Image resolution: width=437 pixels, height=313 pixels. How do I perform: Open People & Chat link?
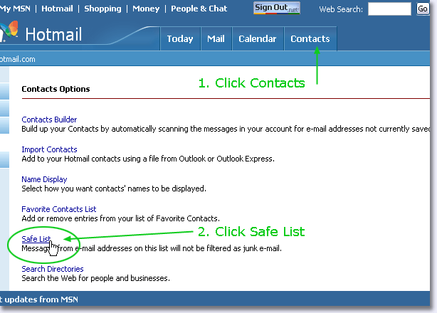[x=199, y=9]
